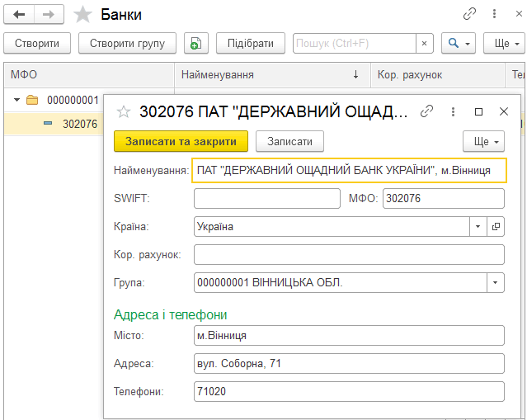
Task: Click Кор. рахунок column header
Action: (x=438, y=74)
